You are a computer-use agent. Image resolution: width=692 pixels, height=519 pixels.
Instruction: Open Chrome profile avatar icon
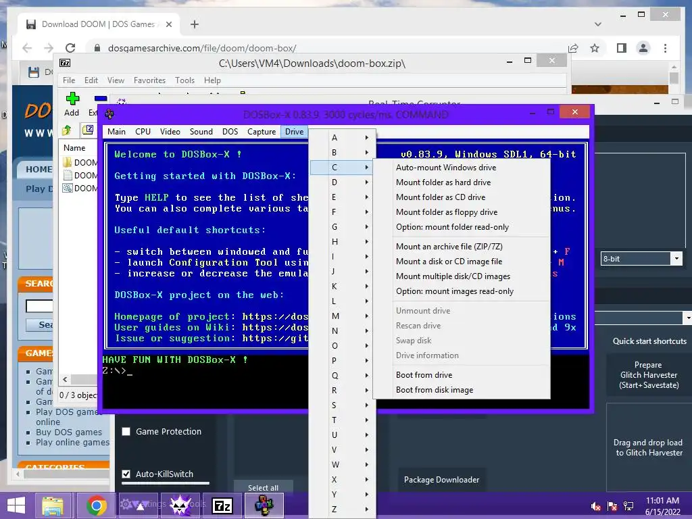(643, 48)
